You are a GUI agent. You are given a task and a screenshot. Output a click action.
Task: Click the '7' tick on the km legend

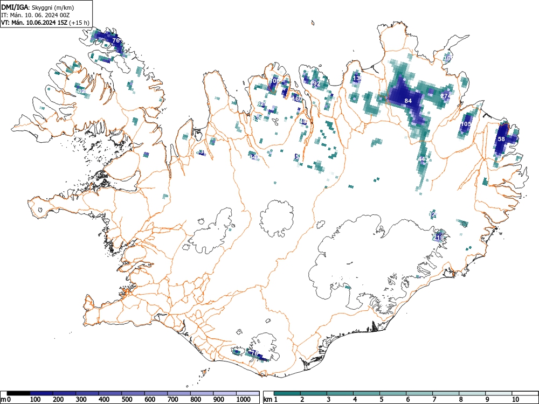tap(434, 399)
